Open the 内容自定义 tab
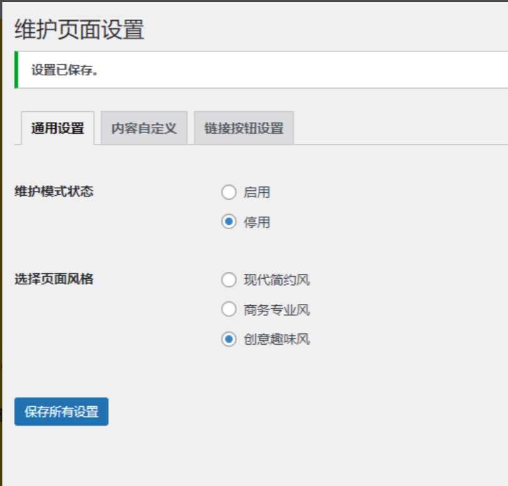The height and width of the screenshot is (486, 508). [144, 128]
